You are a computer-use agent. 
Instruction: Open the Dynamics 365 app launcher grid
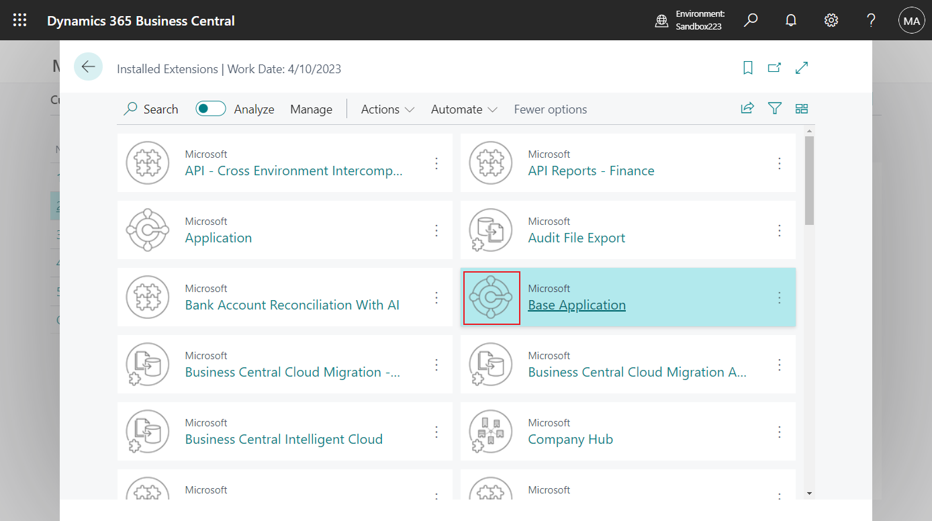[x=19, y=19]
